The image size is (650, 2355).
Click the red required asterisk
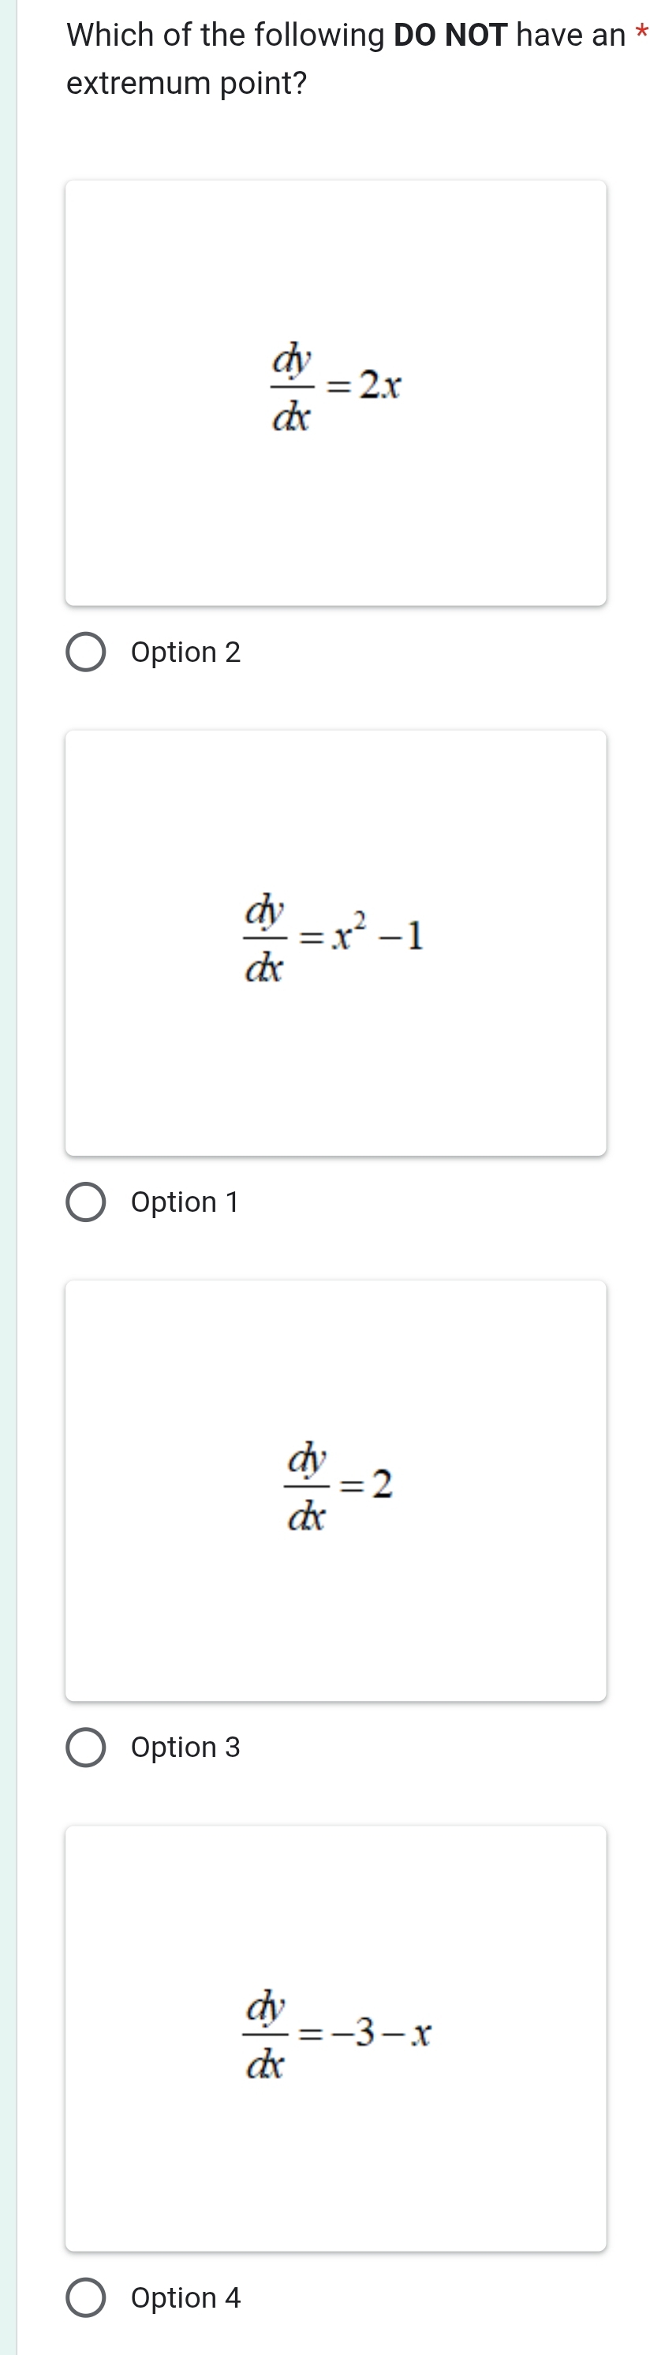642,33
